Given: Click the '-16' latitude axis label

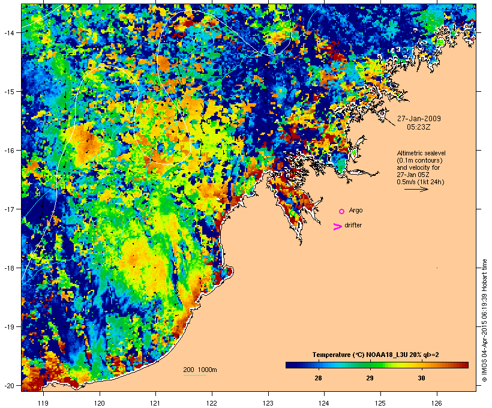Looking at the screenshot, I should point(8,151).
